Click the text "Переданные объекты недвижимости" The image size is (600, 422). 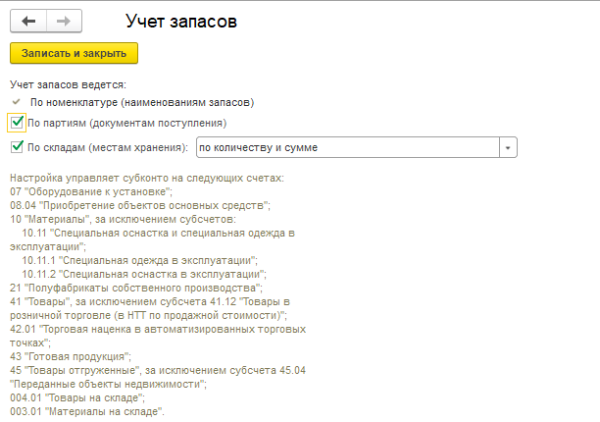point(108,384)
